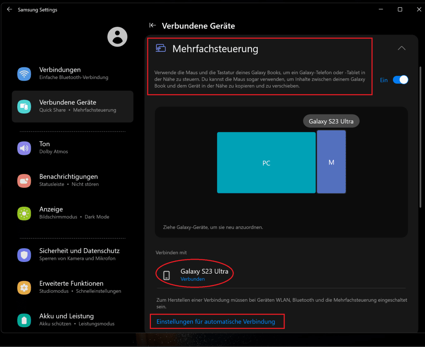Collapse the Mehrfachsteuerung section chevron

pos(402,48)
